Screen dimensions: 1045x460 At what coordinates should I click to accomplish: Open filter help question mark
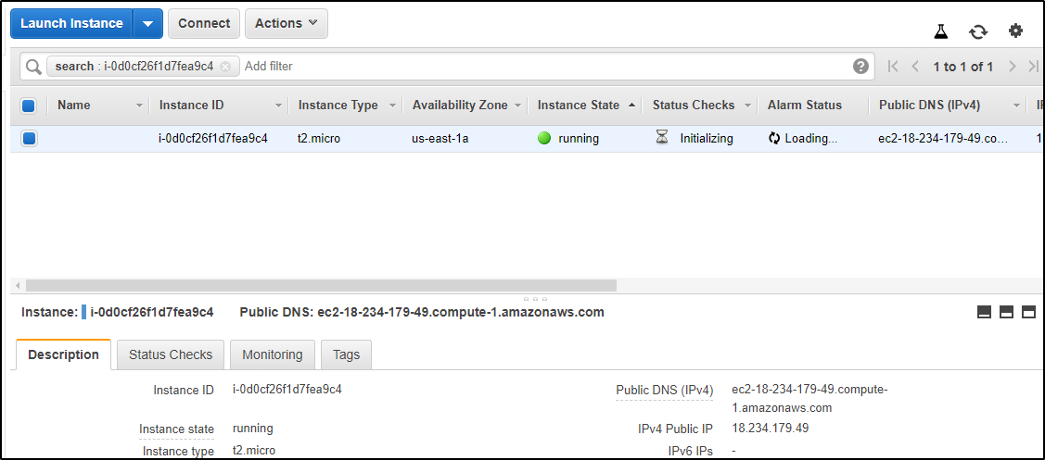tap(861, 67)
